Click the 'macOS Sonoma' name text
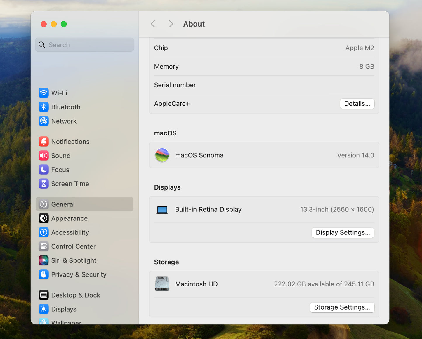 199,155
